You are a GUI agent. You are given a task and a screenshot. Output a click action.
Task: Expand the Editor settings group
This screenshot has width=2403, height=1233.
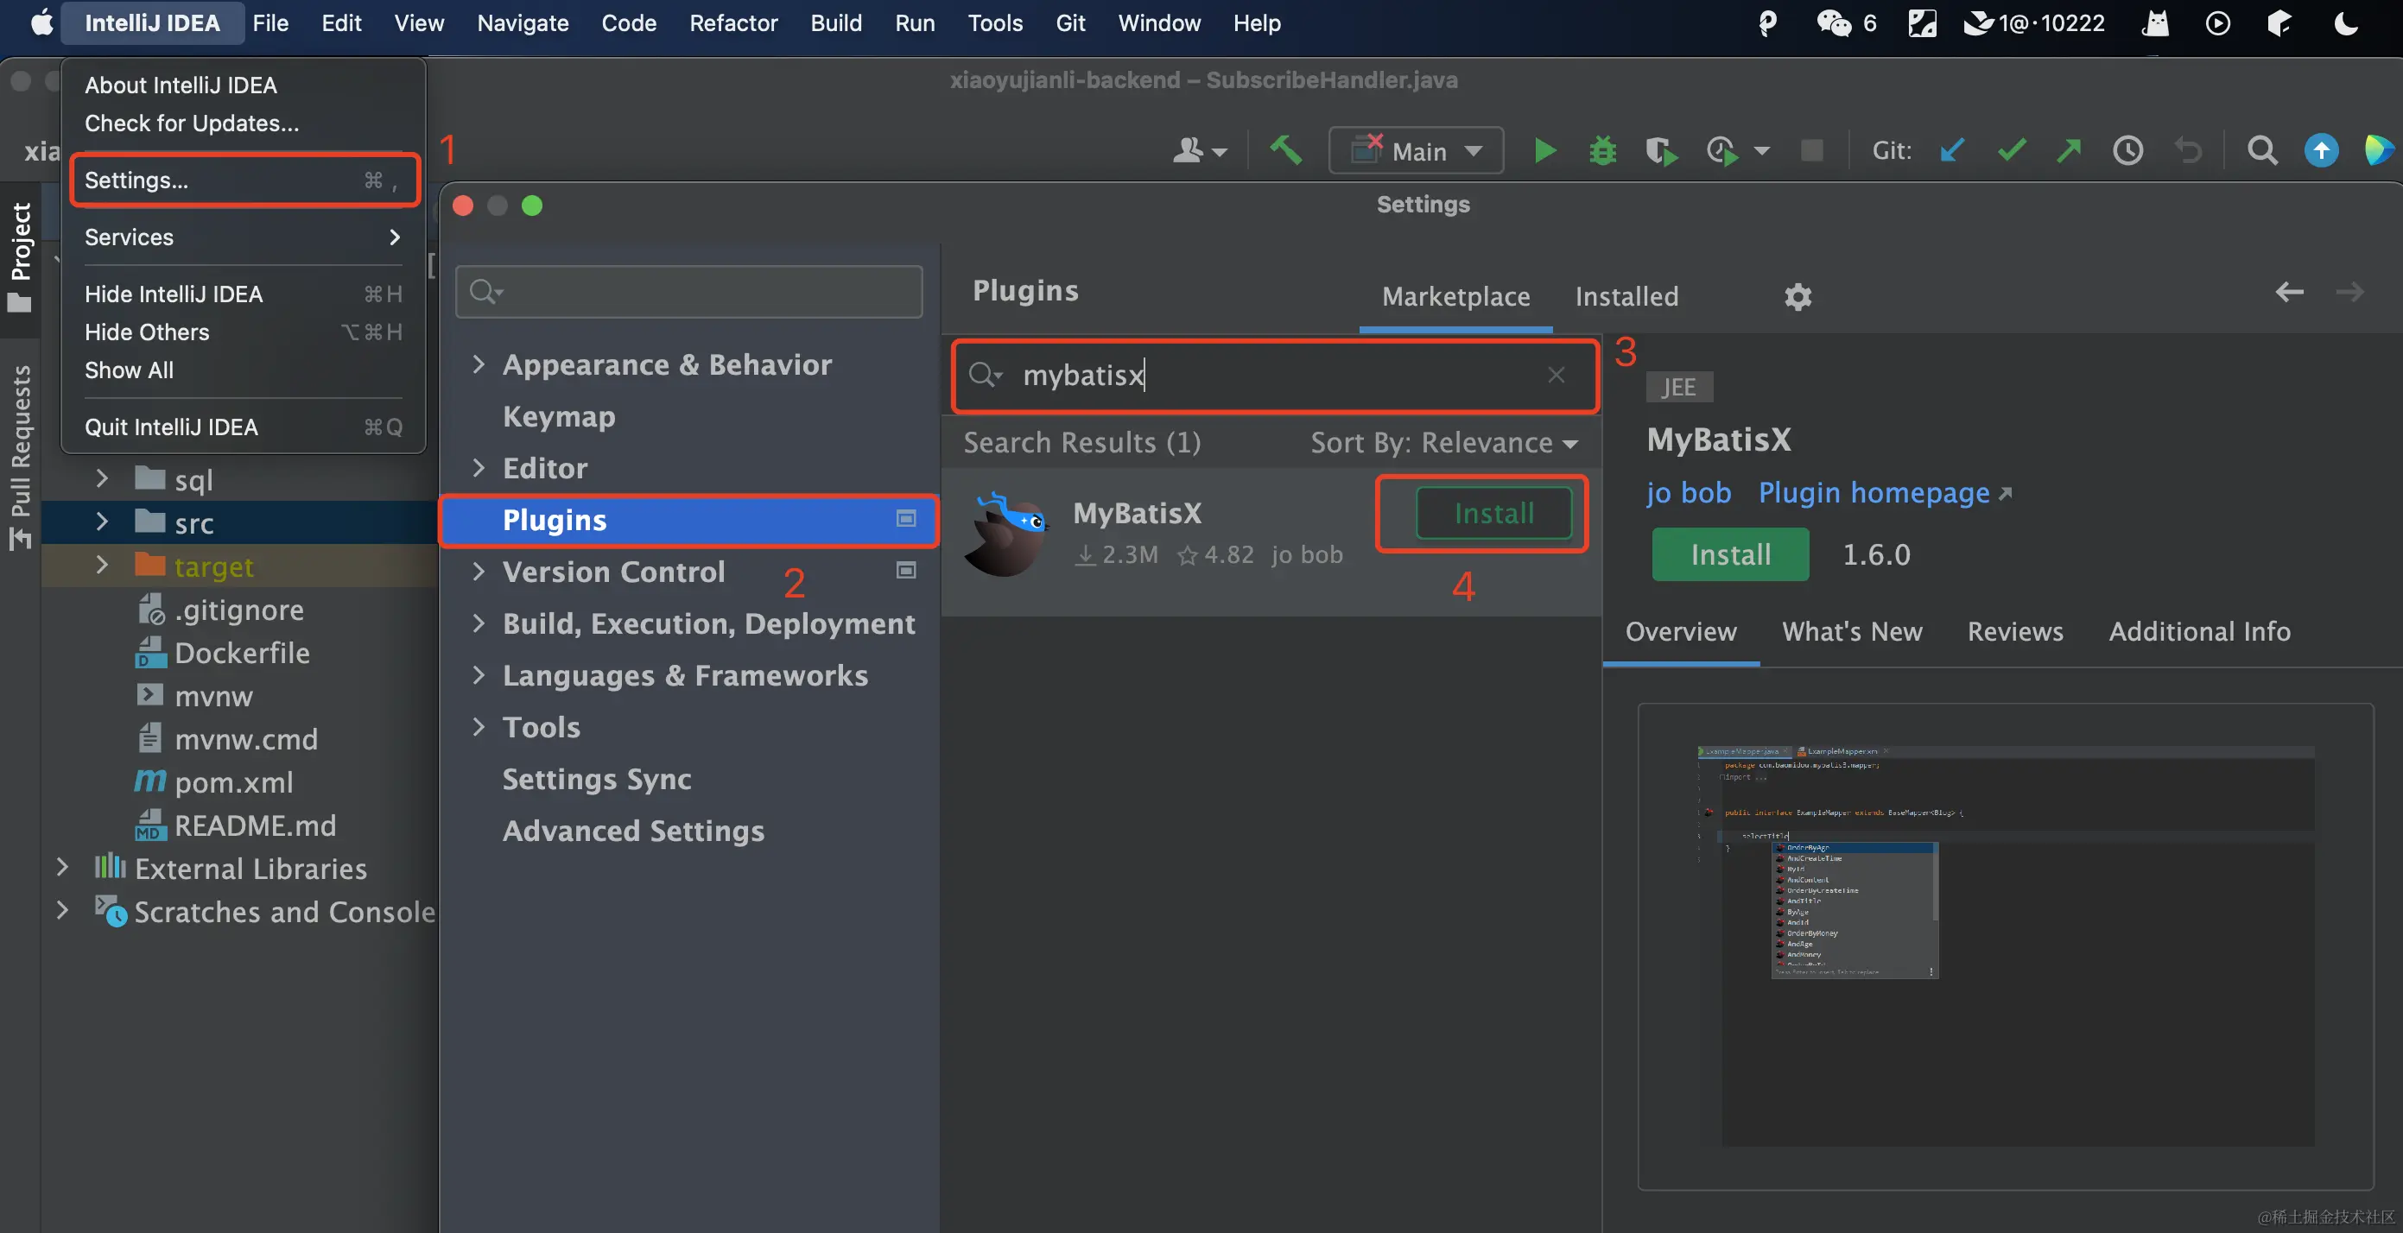[x=479, y=467]
